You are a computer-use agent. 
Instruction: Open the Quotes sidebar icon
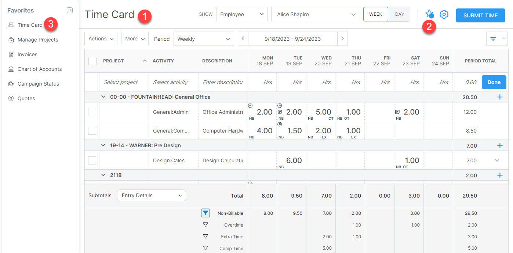[11, 98]
